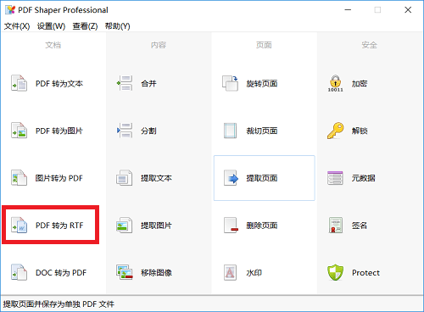
Task: Select the 元数据 label text
Action: (364, 178)
